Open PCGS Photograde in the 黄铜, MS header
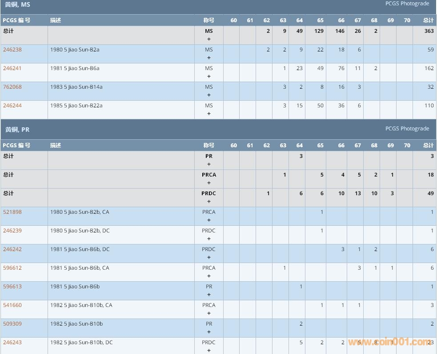This screenshot has width=437, height=354. 407,4
